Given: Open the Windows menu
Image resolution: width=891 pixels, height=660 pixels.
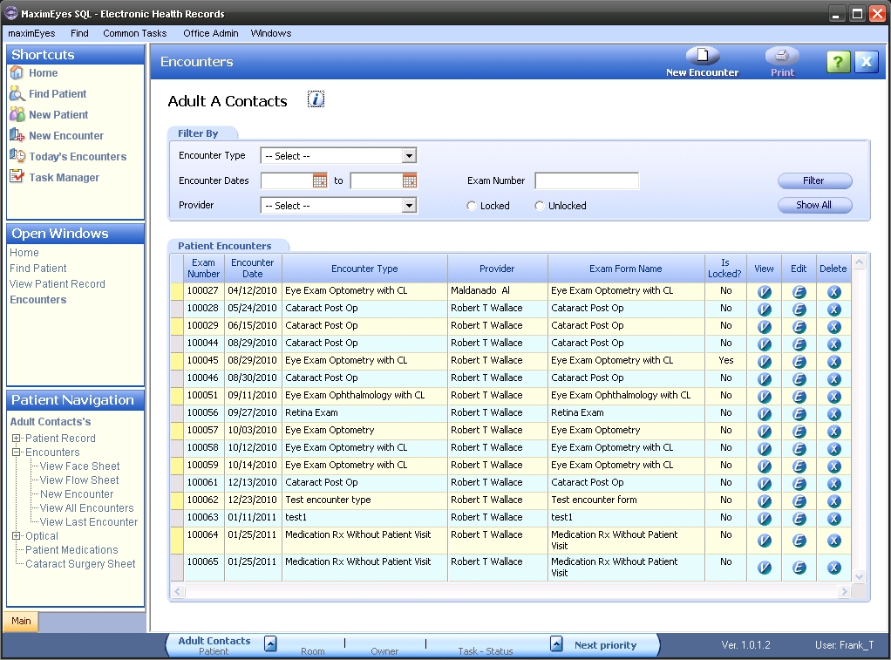Looking at the screenshot, I should click(271, 33).
